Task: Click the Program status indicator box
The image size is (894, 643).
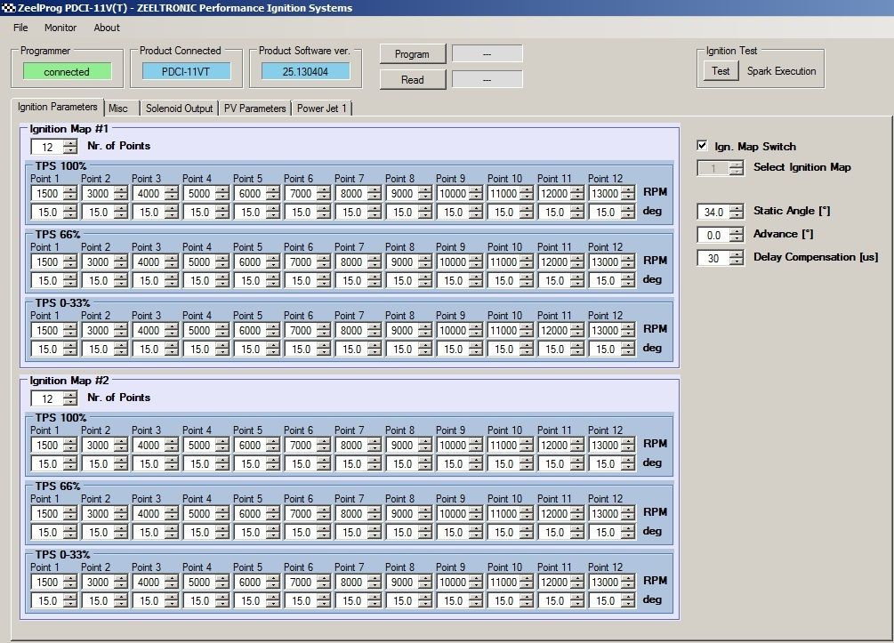Action: (x=487, y=53)
